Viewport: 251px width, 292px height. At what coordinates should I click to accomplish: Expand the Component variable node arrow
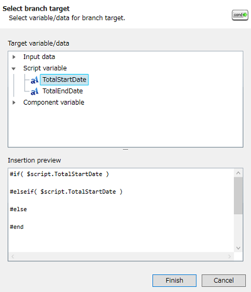pyautogui.click(x=14, y=103)
